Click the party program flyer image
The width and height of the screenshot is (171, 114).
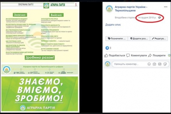[x=40, y=58]
